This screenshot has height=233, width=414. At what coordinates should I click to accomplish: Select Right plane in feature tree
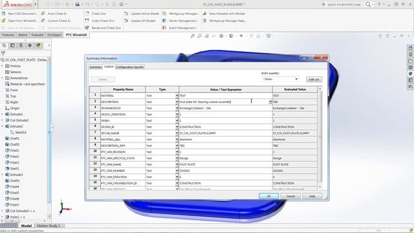[x=14, y=102]
